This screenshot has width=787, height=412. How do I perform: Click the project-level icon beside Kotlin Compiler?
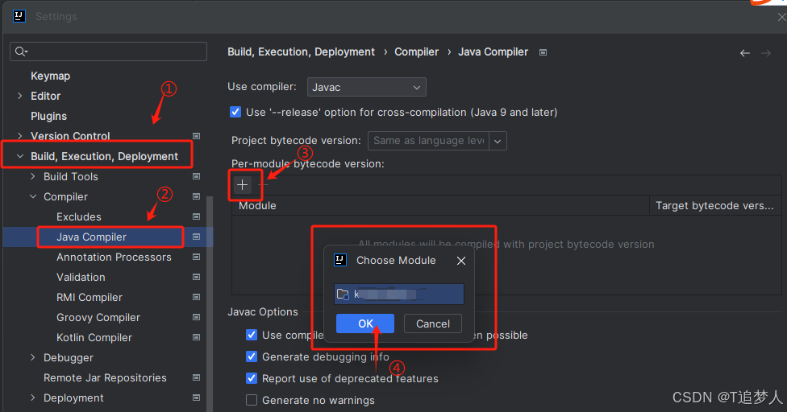[197, 337]
